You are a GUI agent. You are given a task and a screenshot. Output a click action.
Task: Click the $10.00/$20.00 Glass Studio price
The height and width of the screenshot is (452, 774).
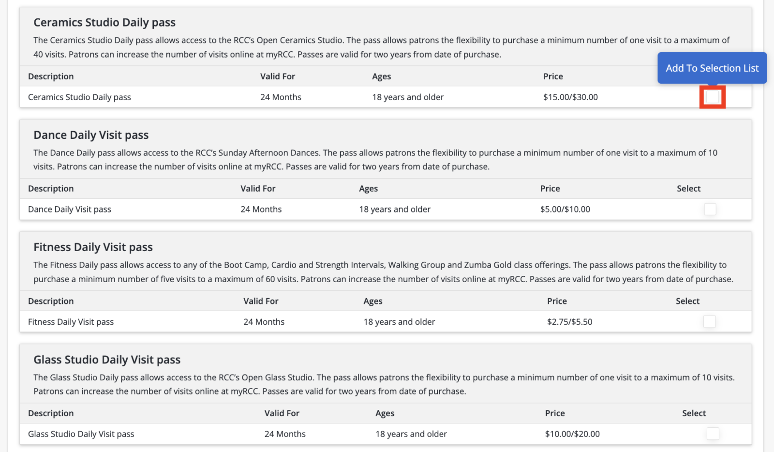click(x=572, y=434)
